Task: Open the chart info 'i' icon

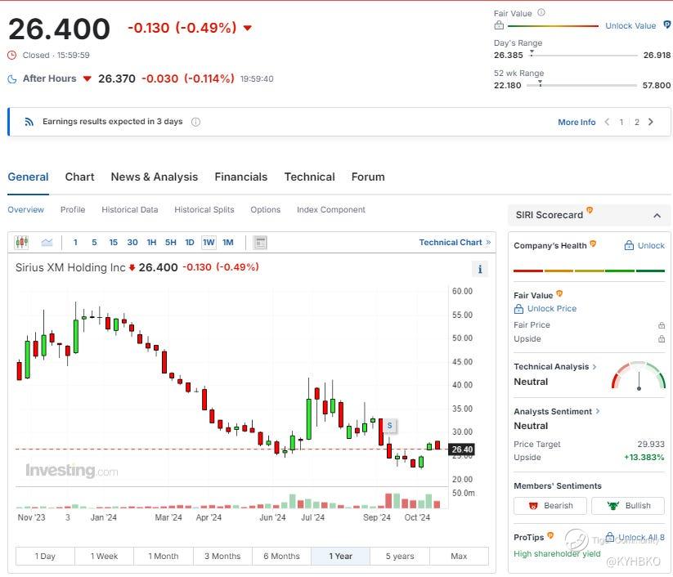Action: pyautogui.click(x=480, y=269)
